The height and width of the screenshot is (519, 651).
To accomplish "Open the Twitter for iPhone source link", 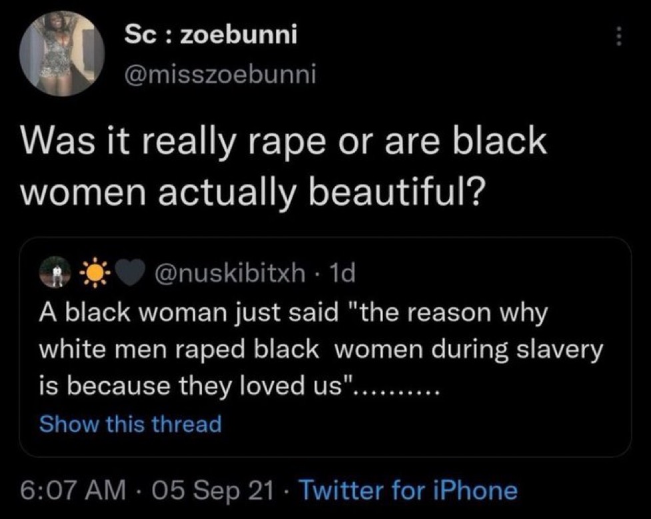I will coord(408,490).
